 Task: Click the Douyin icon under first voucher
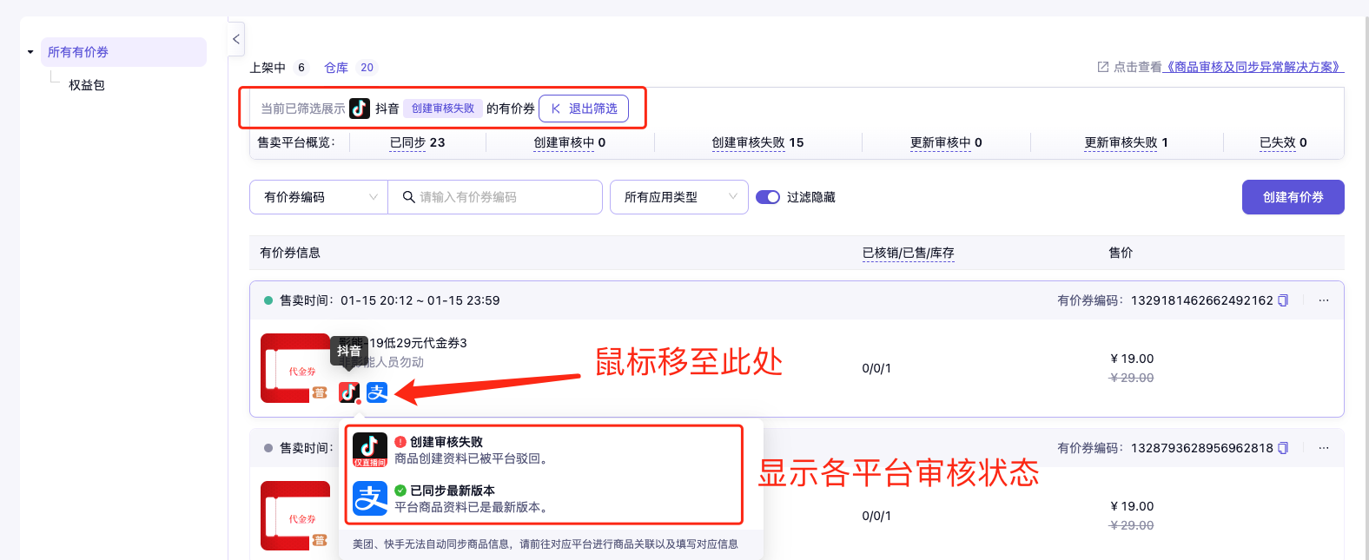pyautogui.click(x=349, y=392)
